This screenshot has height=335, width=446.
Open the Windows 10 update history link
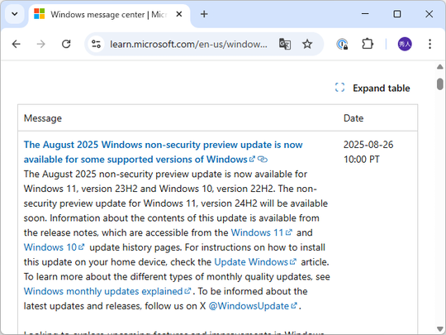[54, 247]
